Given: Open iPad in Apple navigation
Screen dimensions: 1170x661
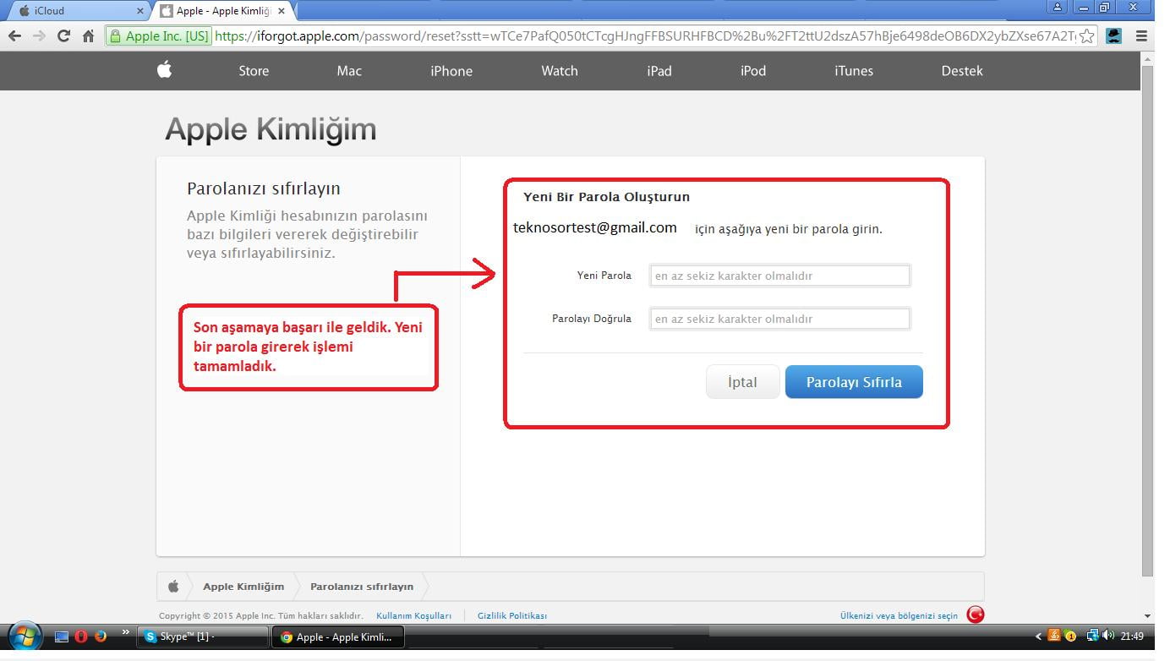Looking at the screenshot, I should point(659,71).
